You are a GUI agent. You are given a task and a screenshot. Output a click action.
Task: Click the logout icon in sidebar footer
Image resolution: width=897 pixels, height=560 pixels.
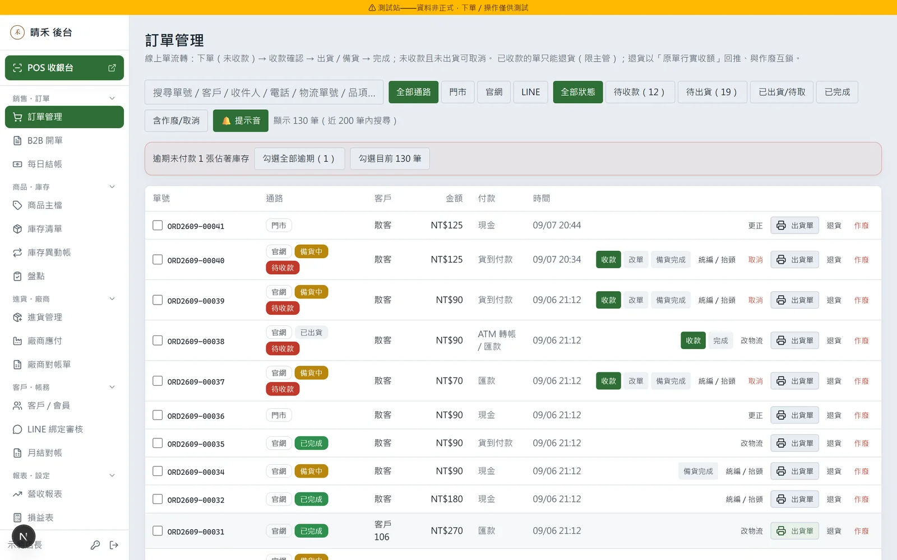point(114,545)
